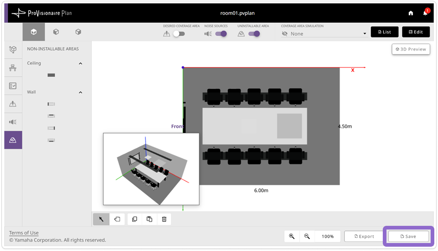Open notifications bell with badge 1
This screenshot has width=438, height=251.
click(x=425, y=13)
